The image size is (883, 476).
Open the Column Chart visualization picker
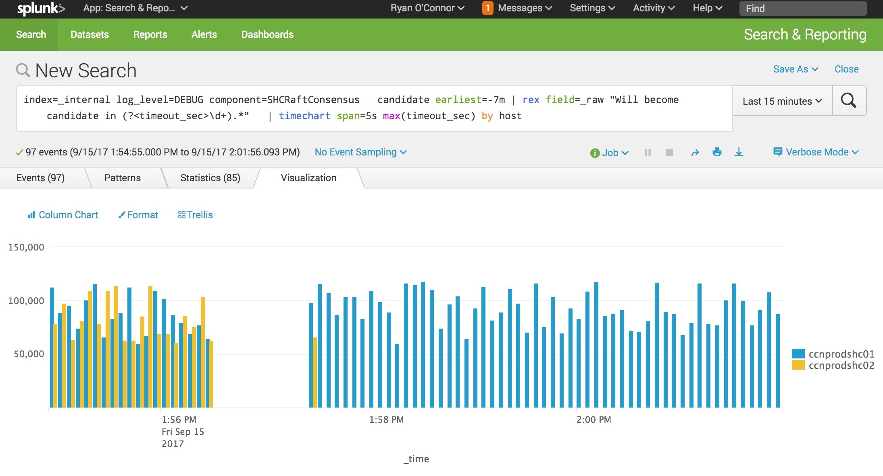pos(63,215)
